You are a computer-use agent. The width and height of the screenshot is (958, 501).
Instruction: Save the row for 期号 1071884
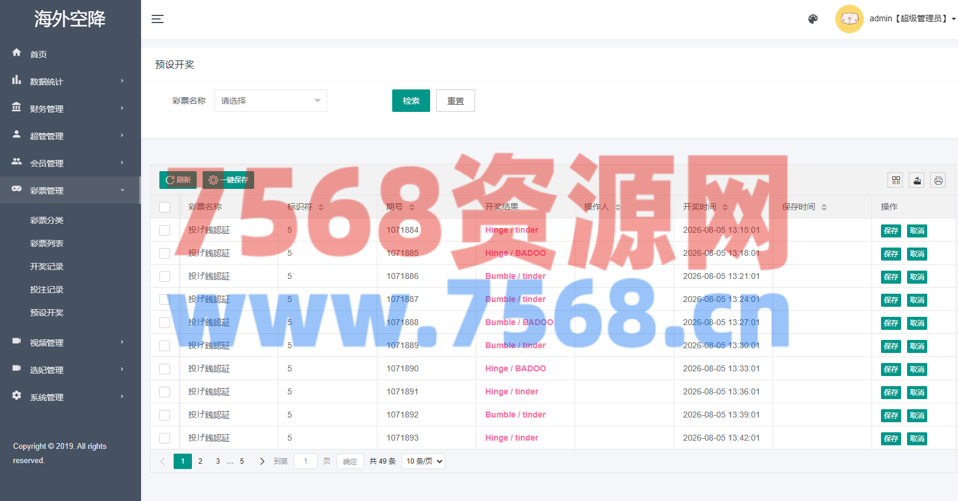[x=891, y=231]
